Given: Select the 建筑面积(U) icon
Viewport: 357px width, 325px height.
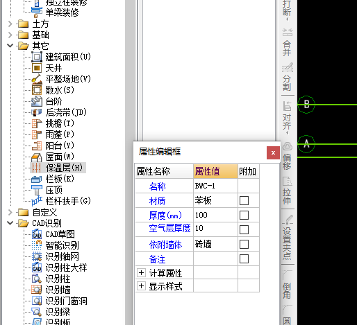Looking at the screenshot, I should click(37, 57).
